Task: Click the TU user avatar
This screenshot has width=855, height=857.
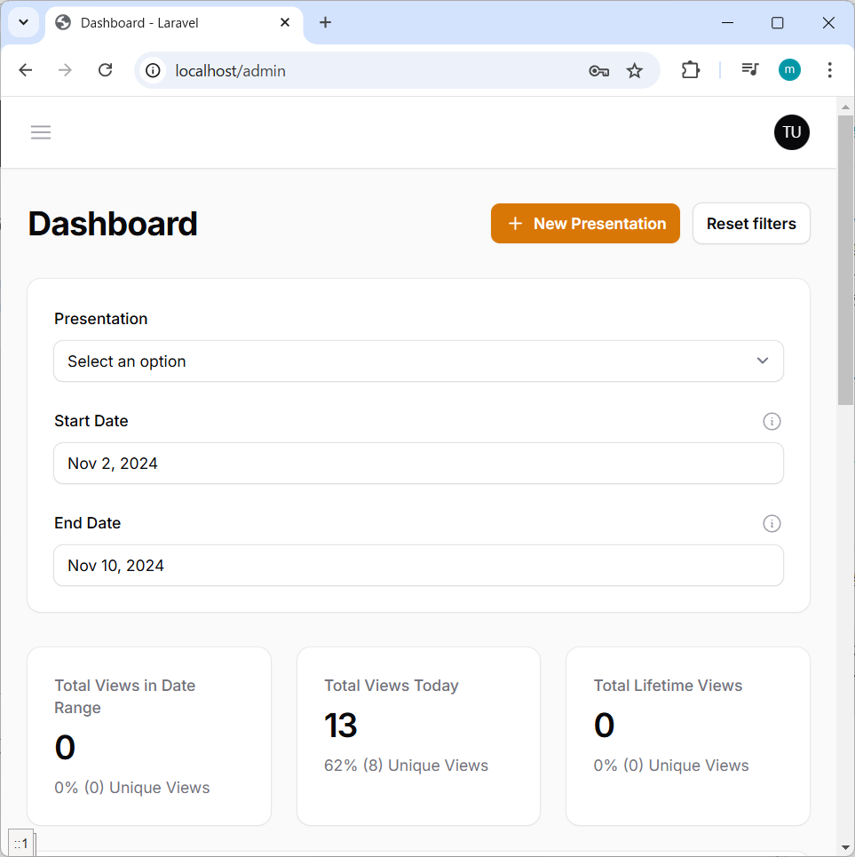Action: 791,132
